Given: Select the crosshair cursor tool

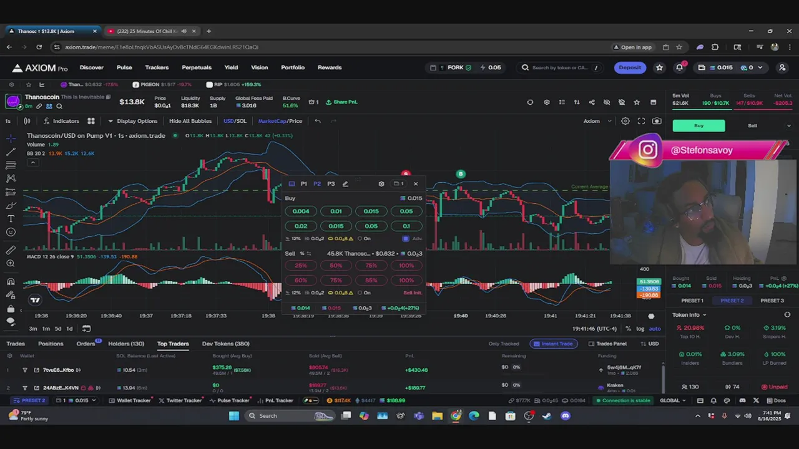Looking at the screenshot, I should pos(11,138).
